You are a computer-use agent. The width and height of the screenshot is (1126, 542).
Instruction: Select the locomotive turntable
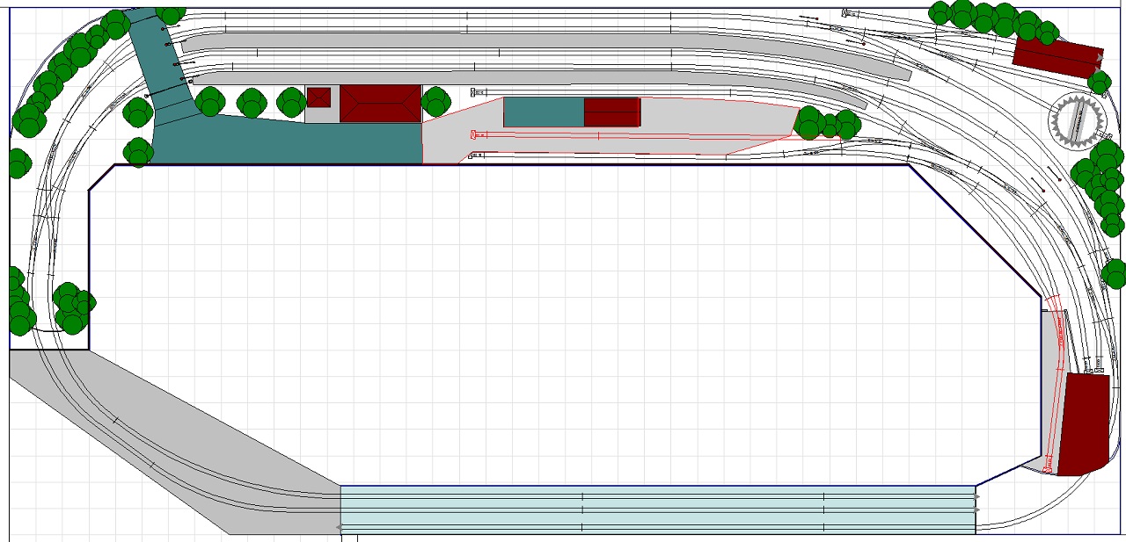tap(1075, 119)
